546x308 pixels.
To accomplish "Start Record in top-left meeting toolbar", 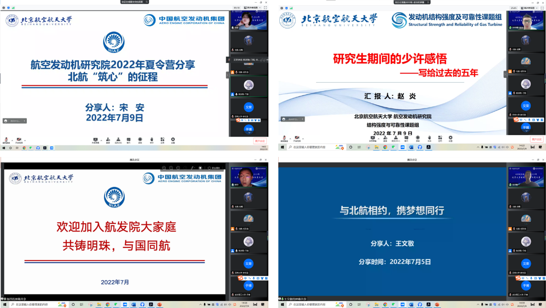I will coord(140,140).
